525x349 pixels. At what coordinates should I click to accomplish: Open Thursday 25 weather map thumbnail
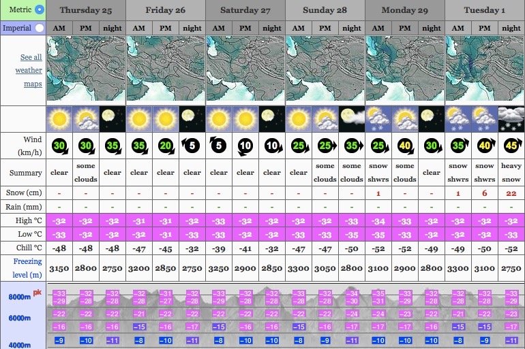click(86, 69)
